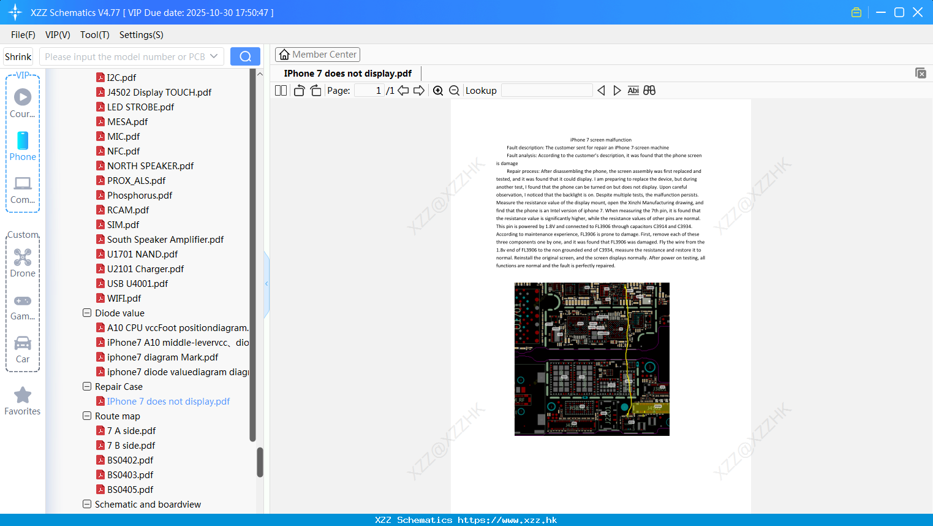This screenshot has height=526, width=933.
Task: Go to the next PDF page
Action: [x=419, y=91]
